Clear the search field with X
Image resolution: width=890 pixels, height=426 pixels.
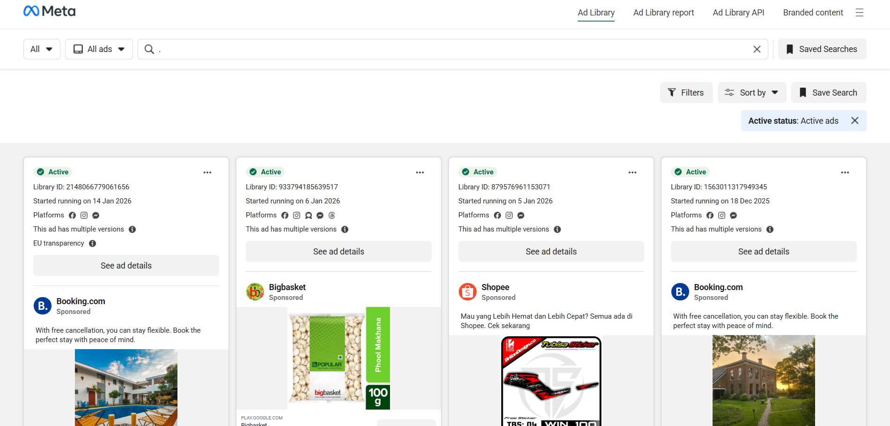[x=757, y=49]
